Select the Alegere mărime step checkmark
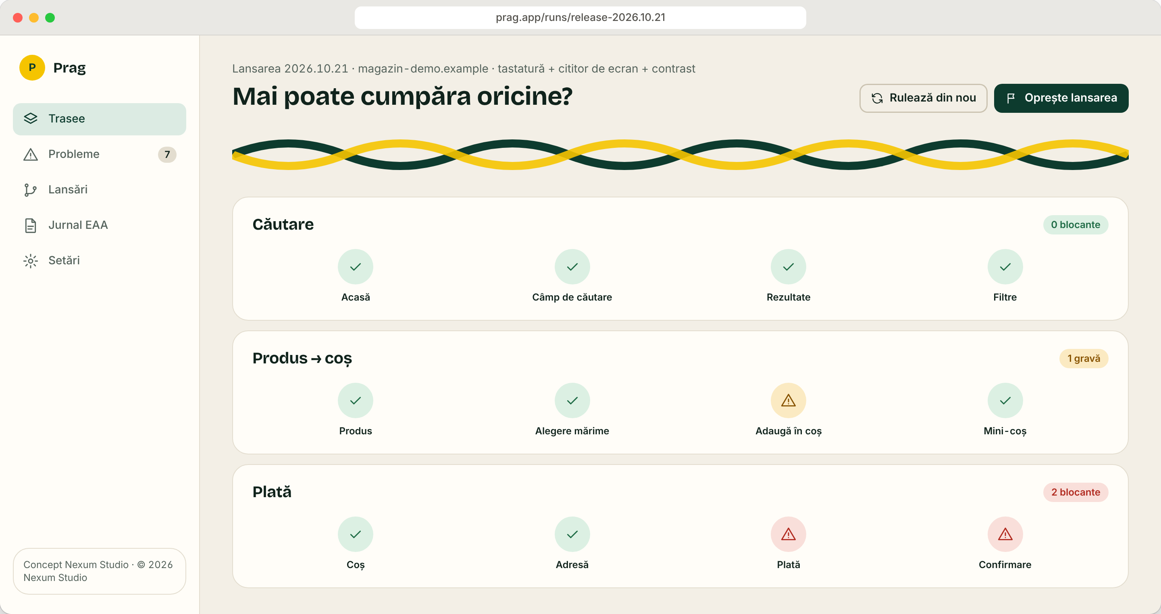1161x614 pixels. (x=572, y=400)
